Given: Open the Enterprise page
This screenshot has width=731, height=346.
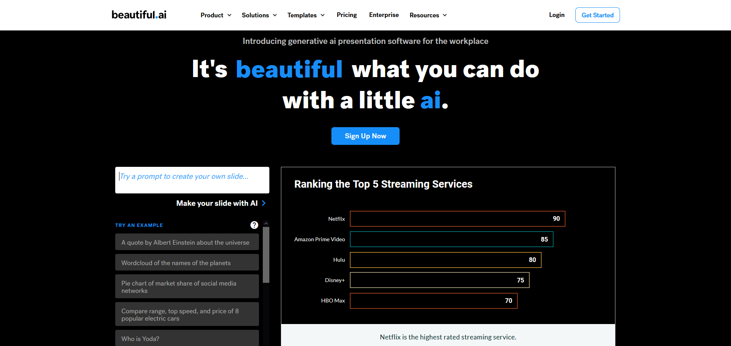Looking at the screenshot, I should [x=384, y=15].
